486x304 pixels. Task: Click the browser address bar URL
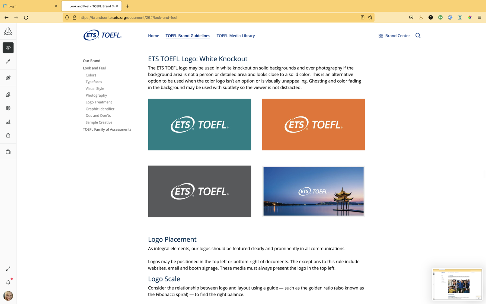pyautogui.click(x=128, y=17)
